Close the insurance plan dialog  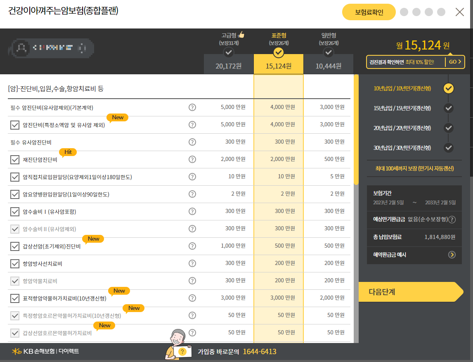tap(460, 12)
